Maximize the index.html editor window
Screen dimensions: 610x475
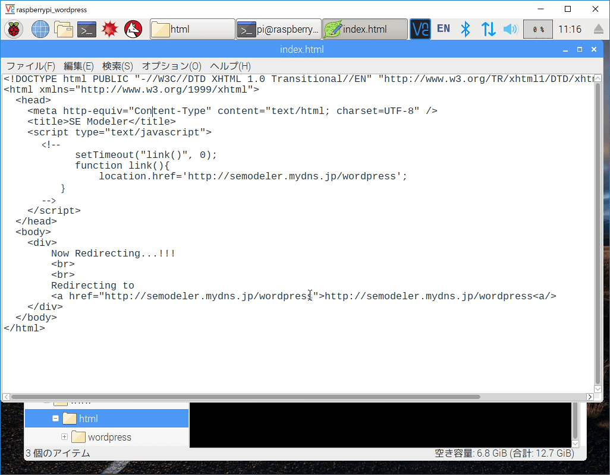click(579, 49)
